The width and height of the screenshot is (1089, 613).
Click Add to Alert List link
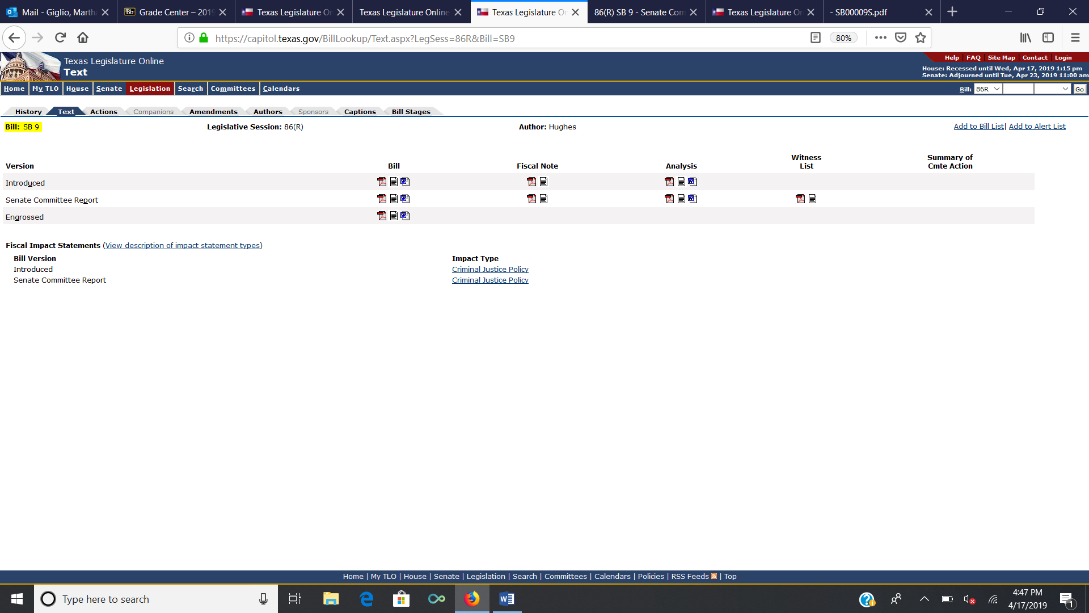(x=1037, y=127)
